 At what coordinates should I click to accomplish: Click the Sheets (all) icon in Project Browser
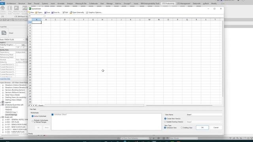coord(3,117)
